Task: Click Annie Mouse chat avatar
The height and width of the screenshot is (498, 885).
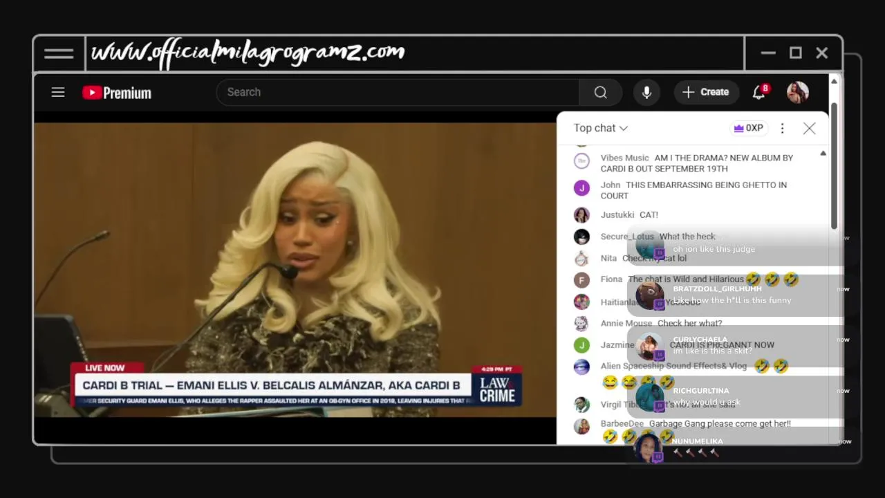Action: click(581, 323)
